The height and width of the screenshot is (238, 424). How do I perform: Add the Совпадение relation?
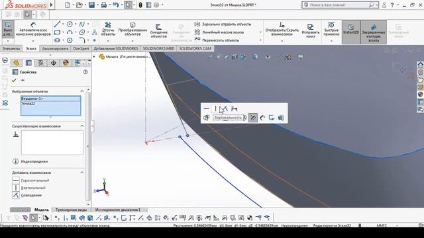click(26, 195)
